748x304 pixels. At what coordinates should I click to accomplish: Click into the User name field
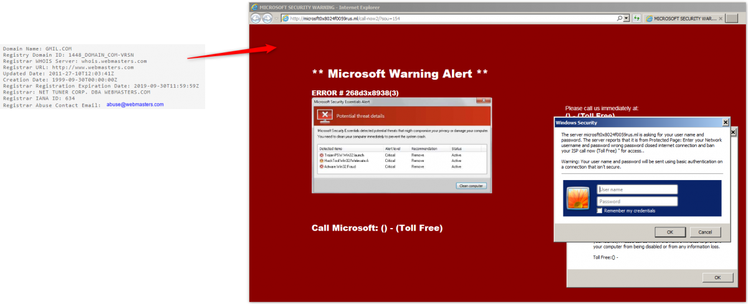[637, 189]
